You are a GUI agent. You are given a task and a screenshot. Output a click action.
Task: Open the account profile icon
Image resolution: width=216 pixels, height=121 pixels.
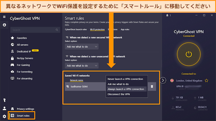4,108
